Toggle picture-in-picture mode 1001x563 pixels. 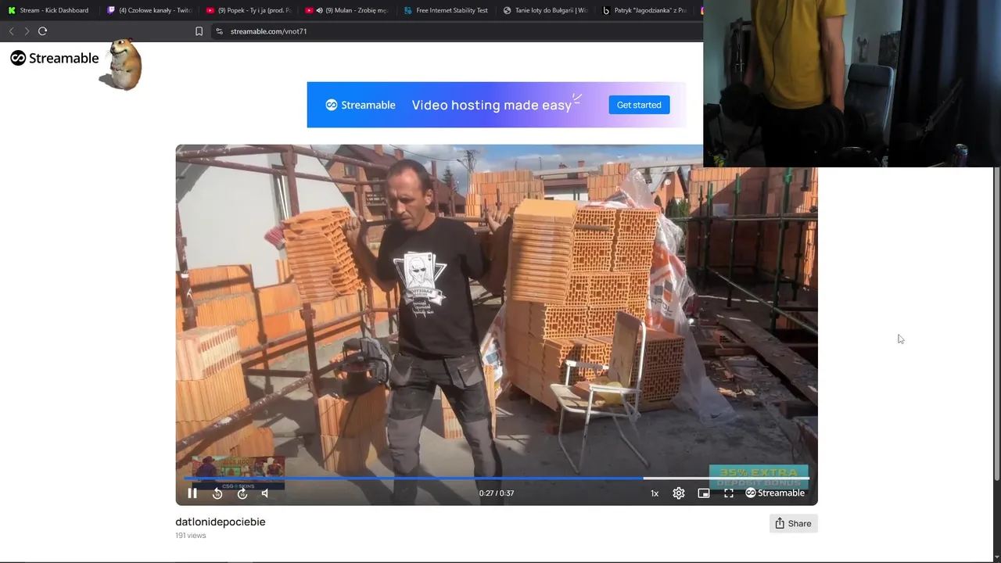pos(704,493)
